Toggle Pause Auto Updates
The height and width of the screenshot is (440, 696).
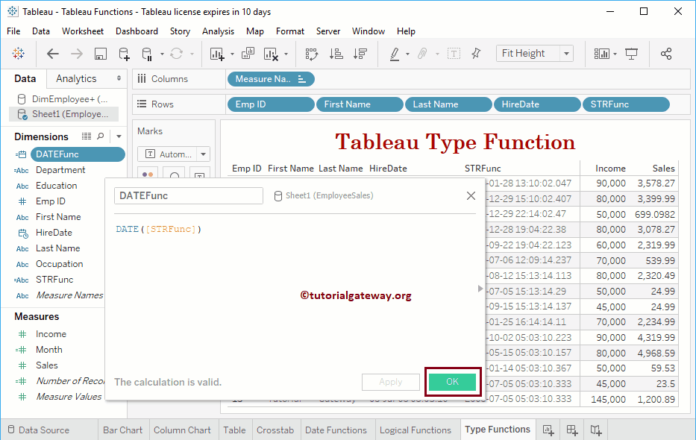[146, 53]
